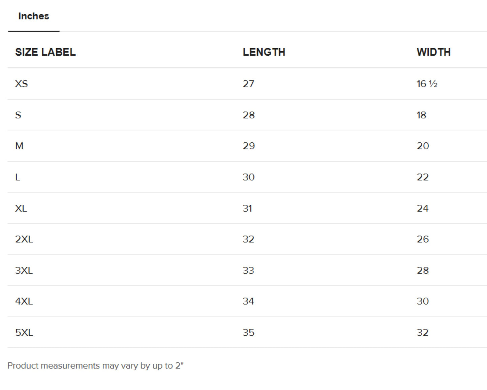This screenshot has width=487, height=390.
Task: Click the XS width value 16 ½
Action: click(427, 84)
